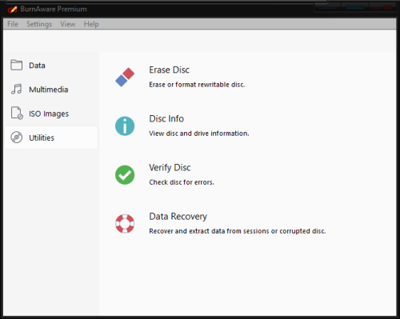The image size is (400, 319).
Task: Click the BurnAware logo in title bar
Action: pyautogui.click(x=12, y=10)
